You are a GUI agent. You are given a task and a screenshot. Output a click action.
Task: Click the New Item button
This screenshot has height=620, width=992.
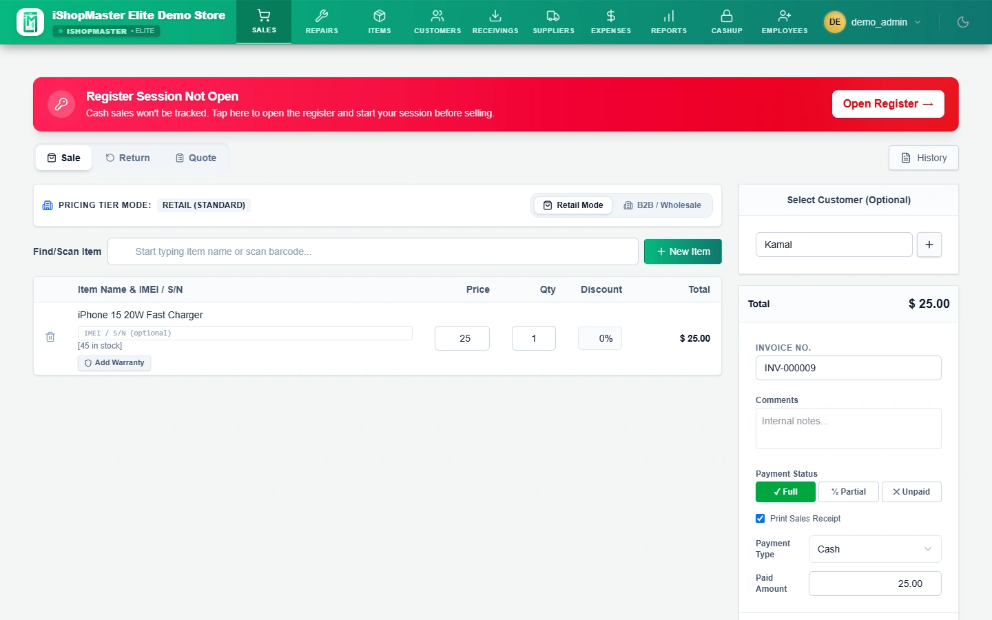(x=683, y=251)
